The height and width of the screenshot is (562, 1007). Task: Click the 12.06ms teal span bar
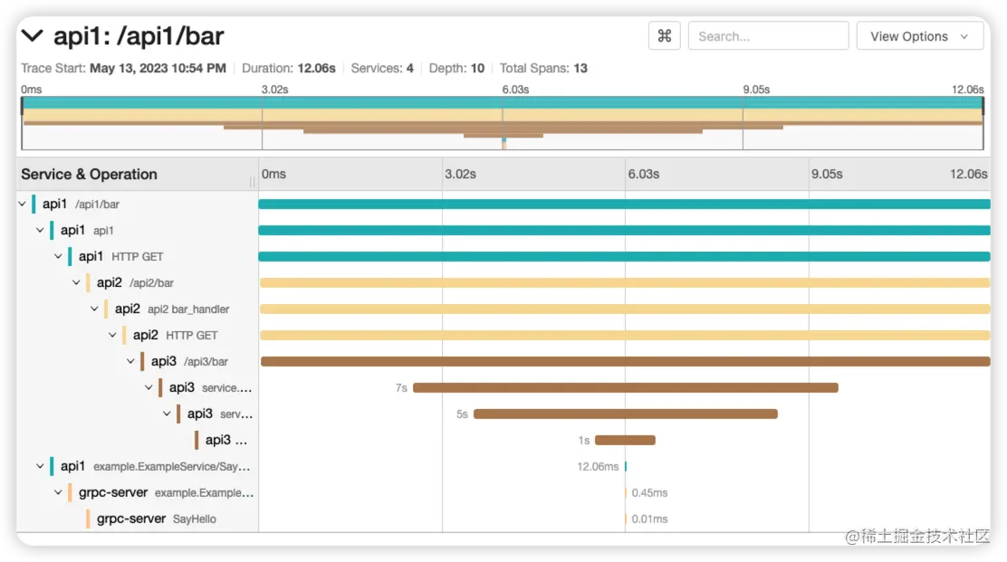626,466
